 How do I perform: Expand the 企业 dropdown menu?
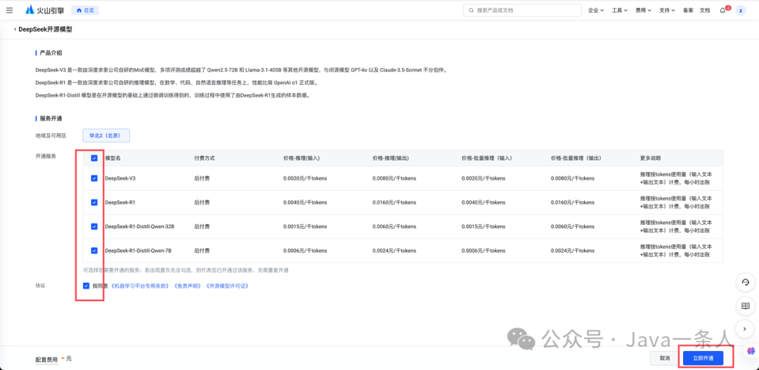point(596,10)
